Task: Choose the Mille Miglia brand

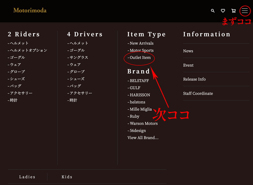Action: point(141,109)
